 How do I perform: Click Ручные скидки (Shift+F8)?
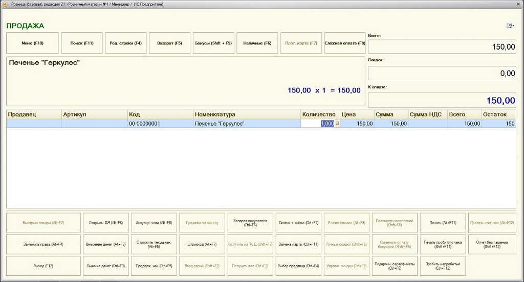pyautogui.click(x=346, y=244)
